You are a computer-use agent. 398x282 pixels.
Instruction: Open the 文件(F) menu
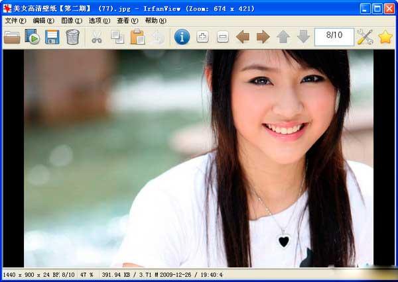click(x=15, y=21)
